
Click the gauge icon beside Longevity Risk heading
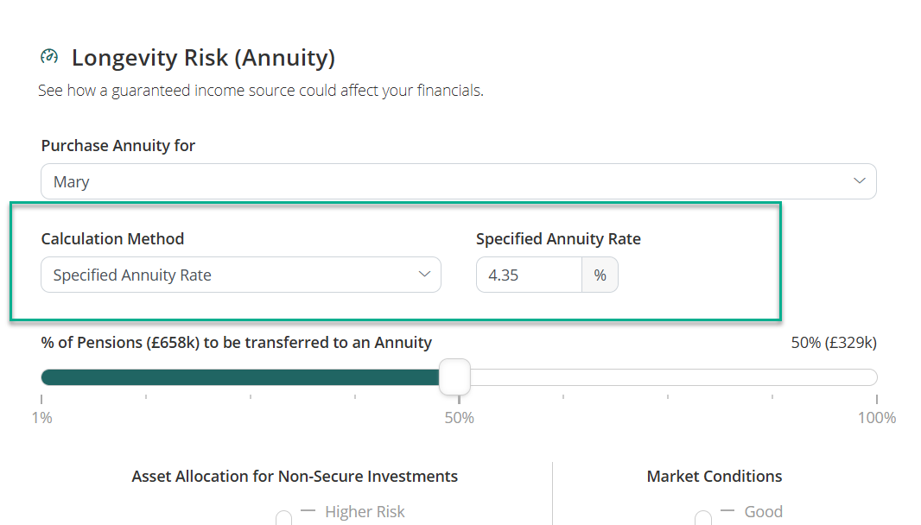tap(49, 57)
